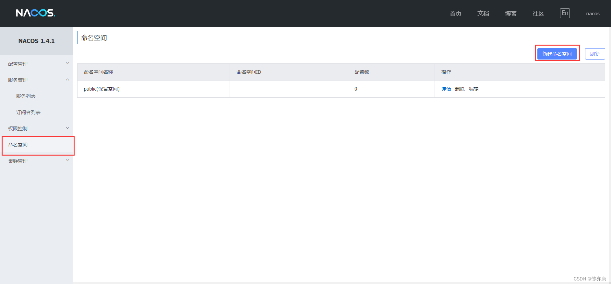
Task: Click the 新建命名空间 button
Action: [x=557, y=54]
